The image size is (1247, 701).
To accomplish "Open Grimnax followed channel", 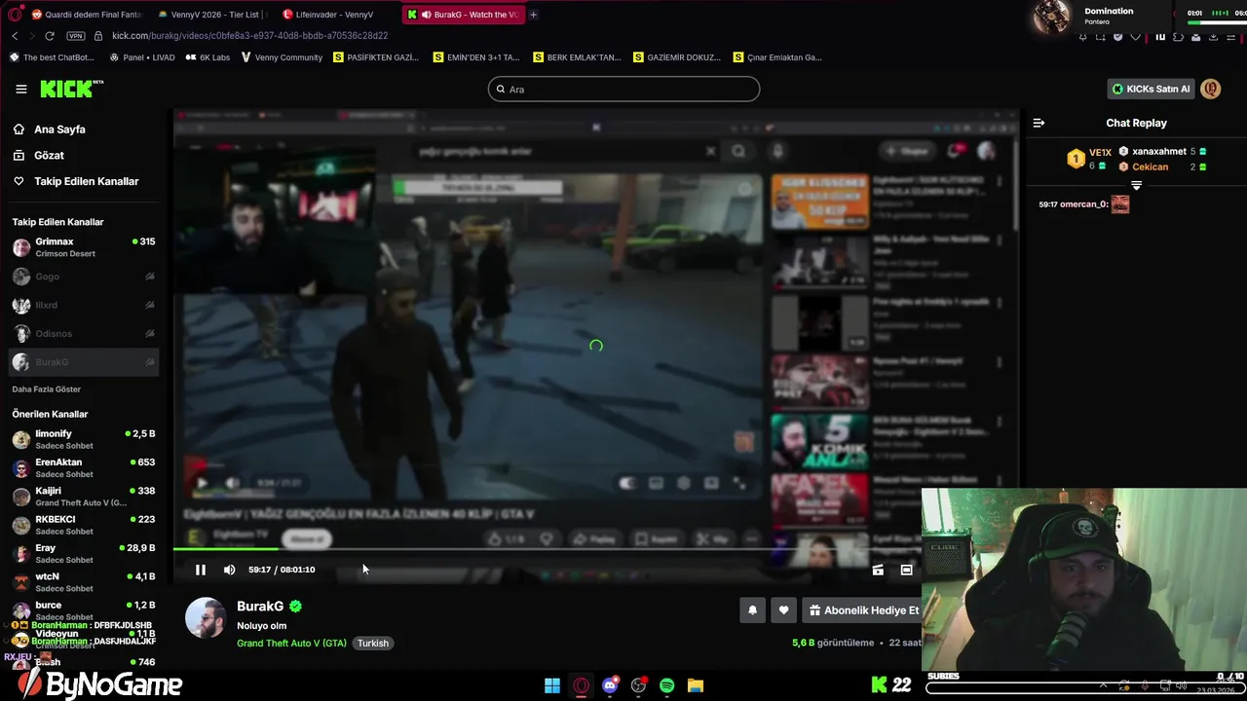I will (x=83, y=247).
